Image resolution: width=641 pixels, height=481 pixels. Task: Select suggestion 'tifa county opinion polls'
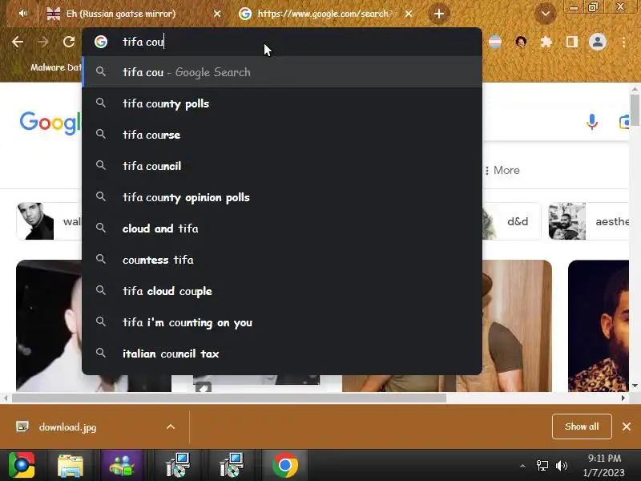click(x=282, y=197)
